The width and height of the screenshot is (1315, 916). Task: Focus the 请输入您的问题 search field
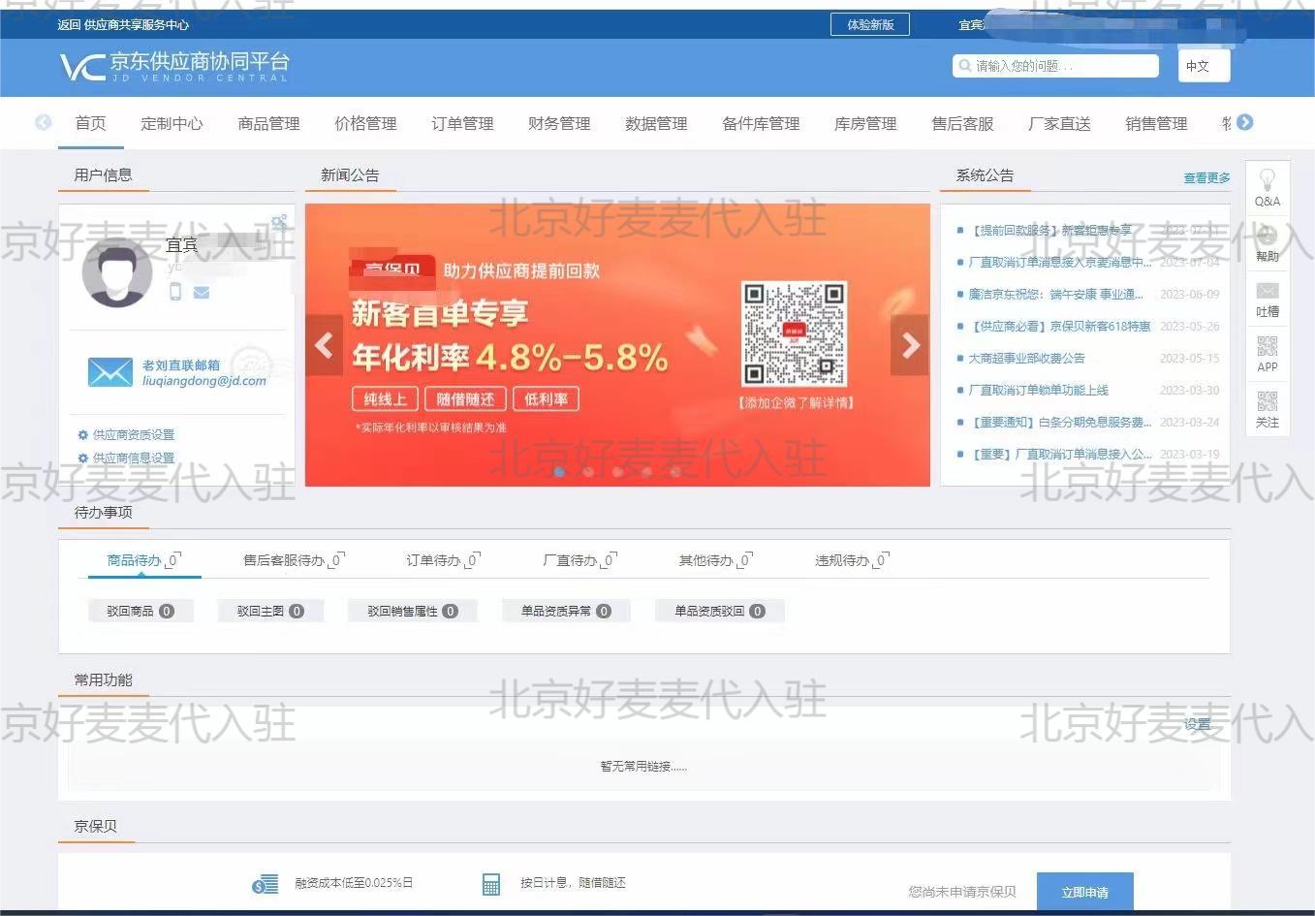[1055, 66]
